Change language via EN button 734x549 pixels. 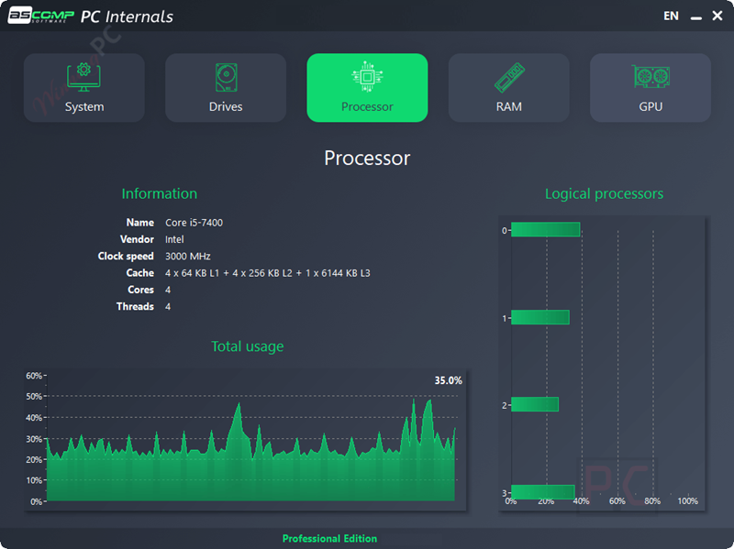671,16
